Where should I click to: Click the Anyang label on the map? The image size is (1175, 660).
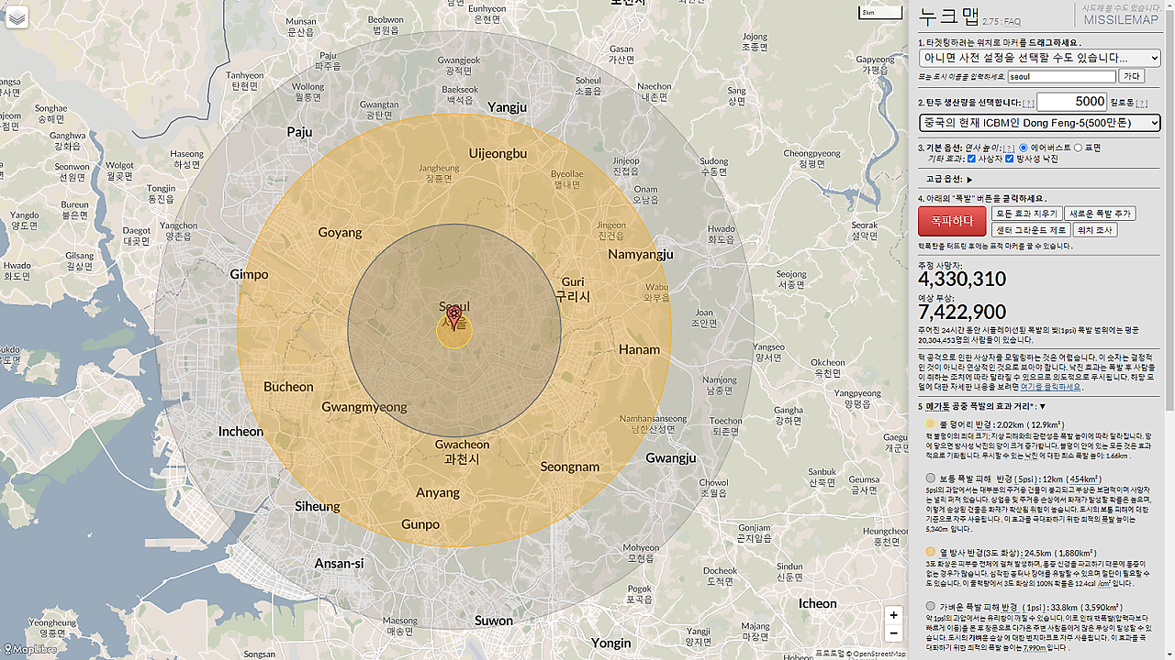pyautogui.click(x=438, y=492)
